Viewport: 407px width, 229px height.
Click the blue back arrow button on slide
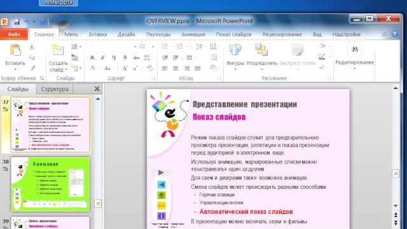pyautogui.click(x=161, y=184)
